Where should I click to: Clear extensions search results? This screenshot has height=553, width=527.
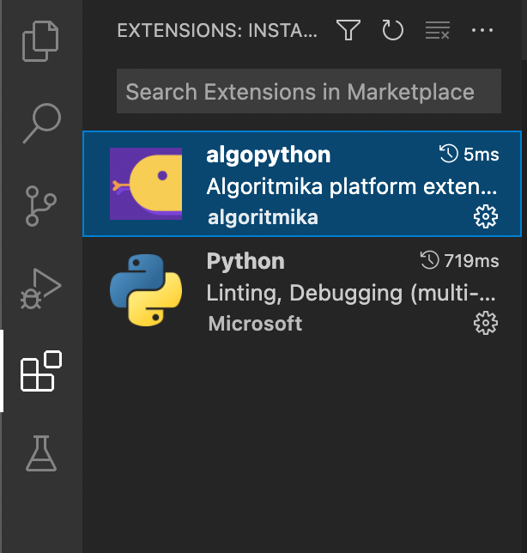click(438, 31)
